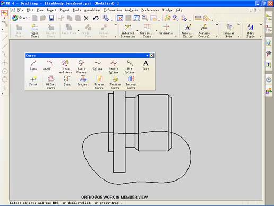The width and height of the screenshot is (274, 206).
Task: Select the Line curve tool
Action: coord(33,65)
